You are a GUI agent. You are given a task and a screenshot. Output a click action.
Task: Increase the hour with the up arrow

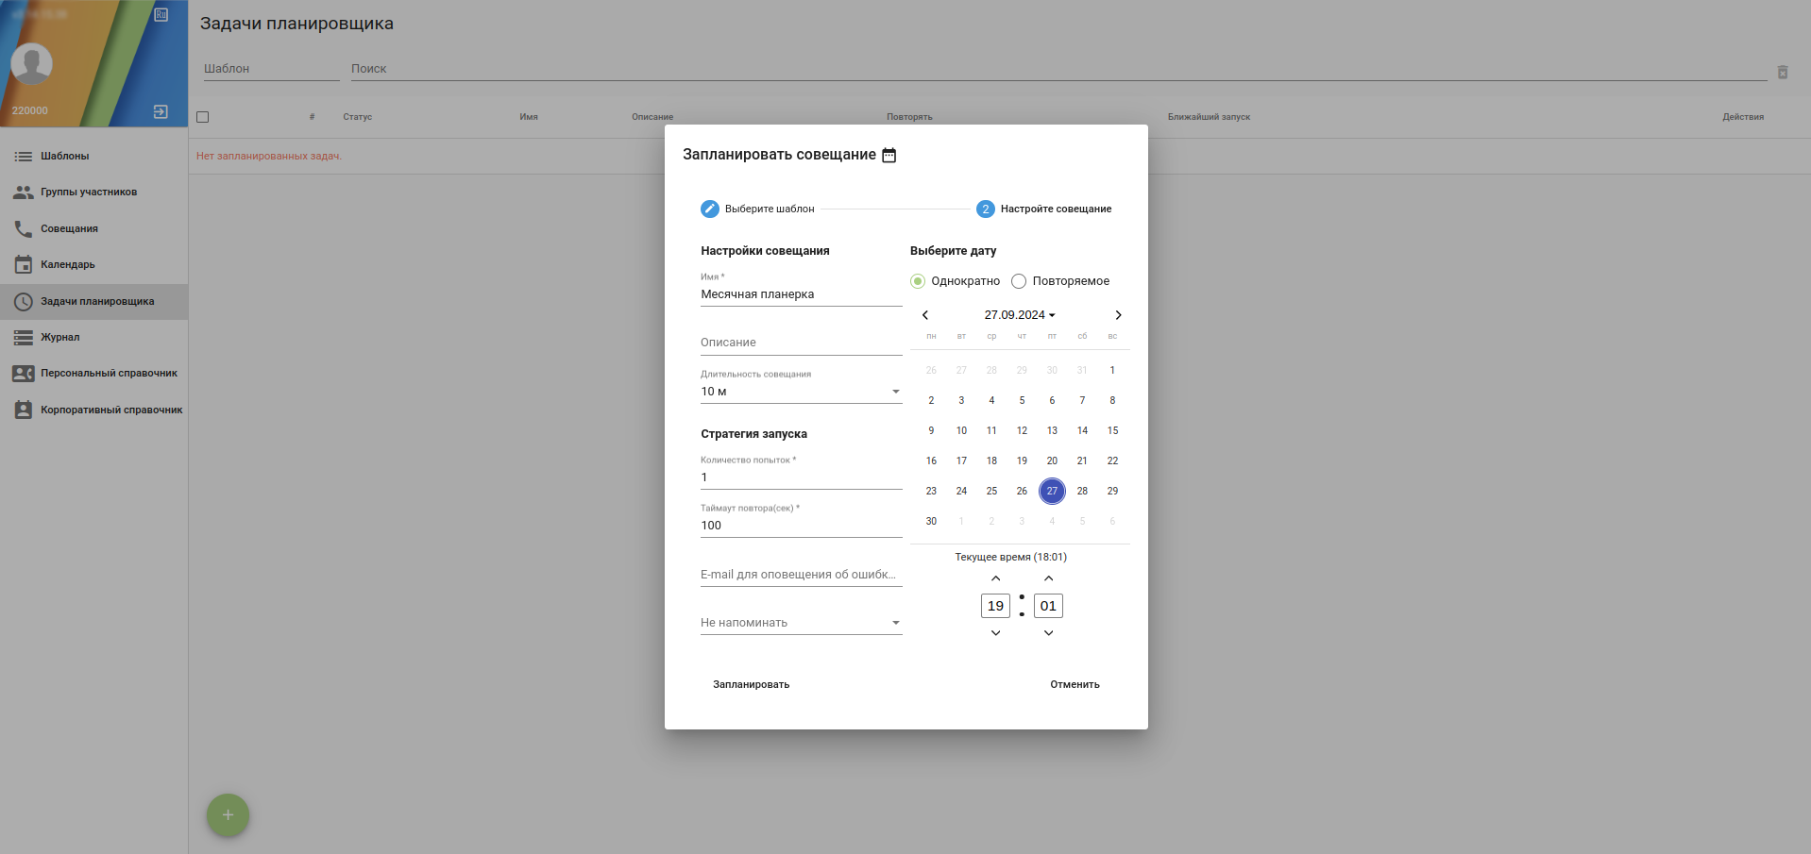(995, 578)
